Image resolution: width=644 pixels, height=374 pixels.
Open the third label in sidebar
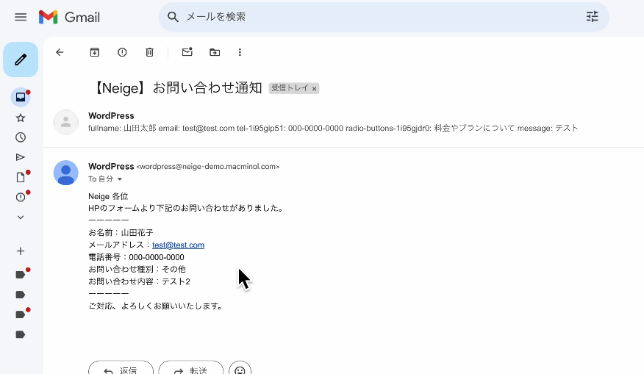pos(21,314)
